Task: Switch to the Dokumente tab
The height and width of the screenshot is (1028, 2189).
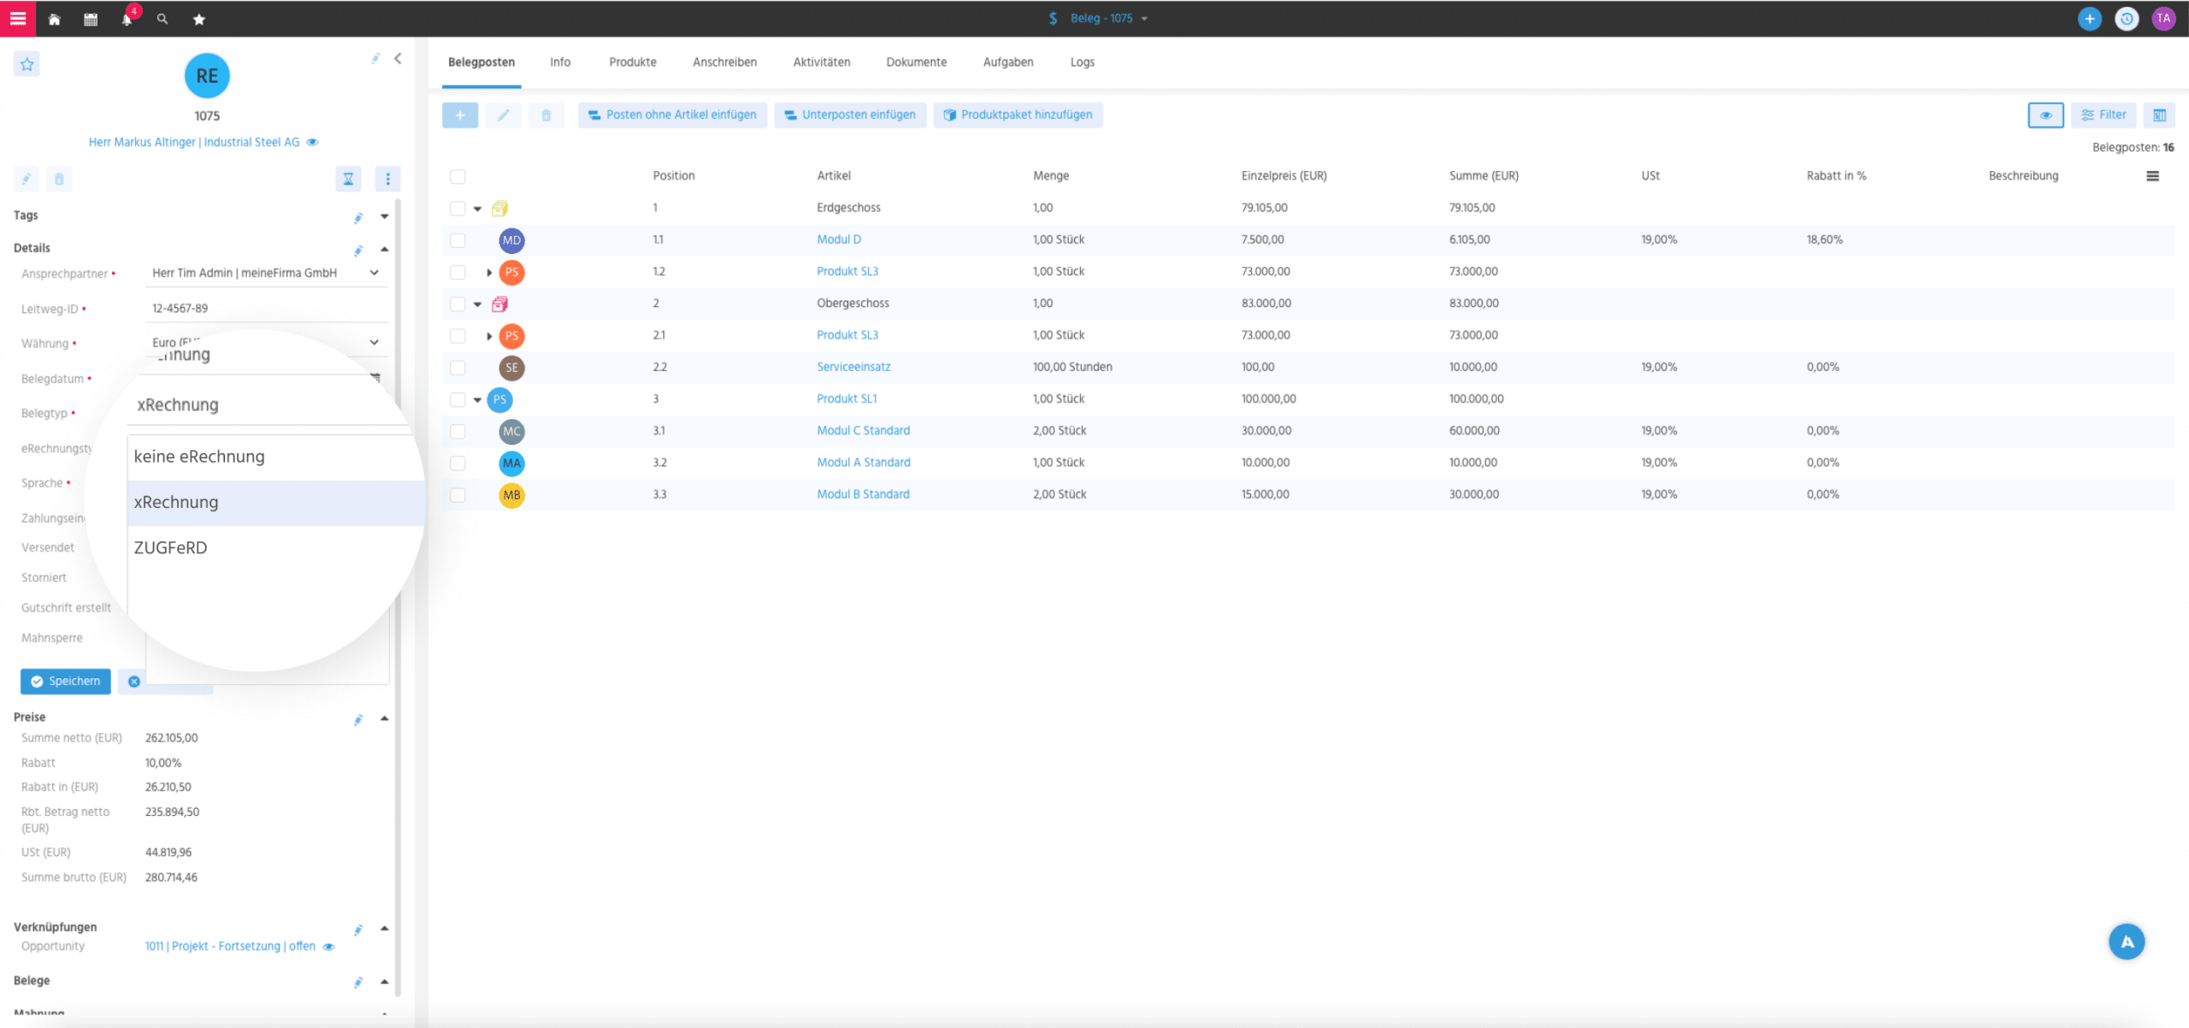Action: coord(916,62)
